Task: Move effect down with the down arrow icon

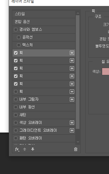Action: [33, 149]
